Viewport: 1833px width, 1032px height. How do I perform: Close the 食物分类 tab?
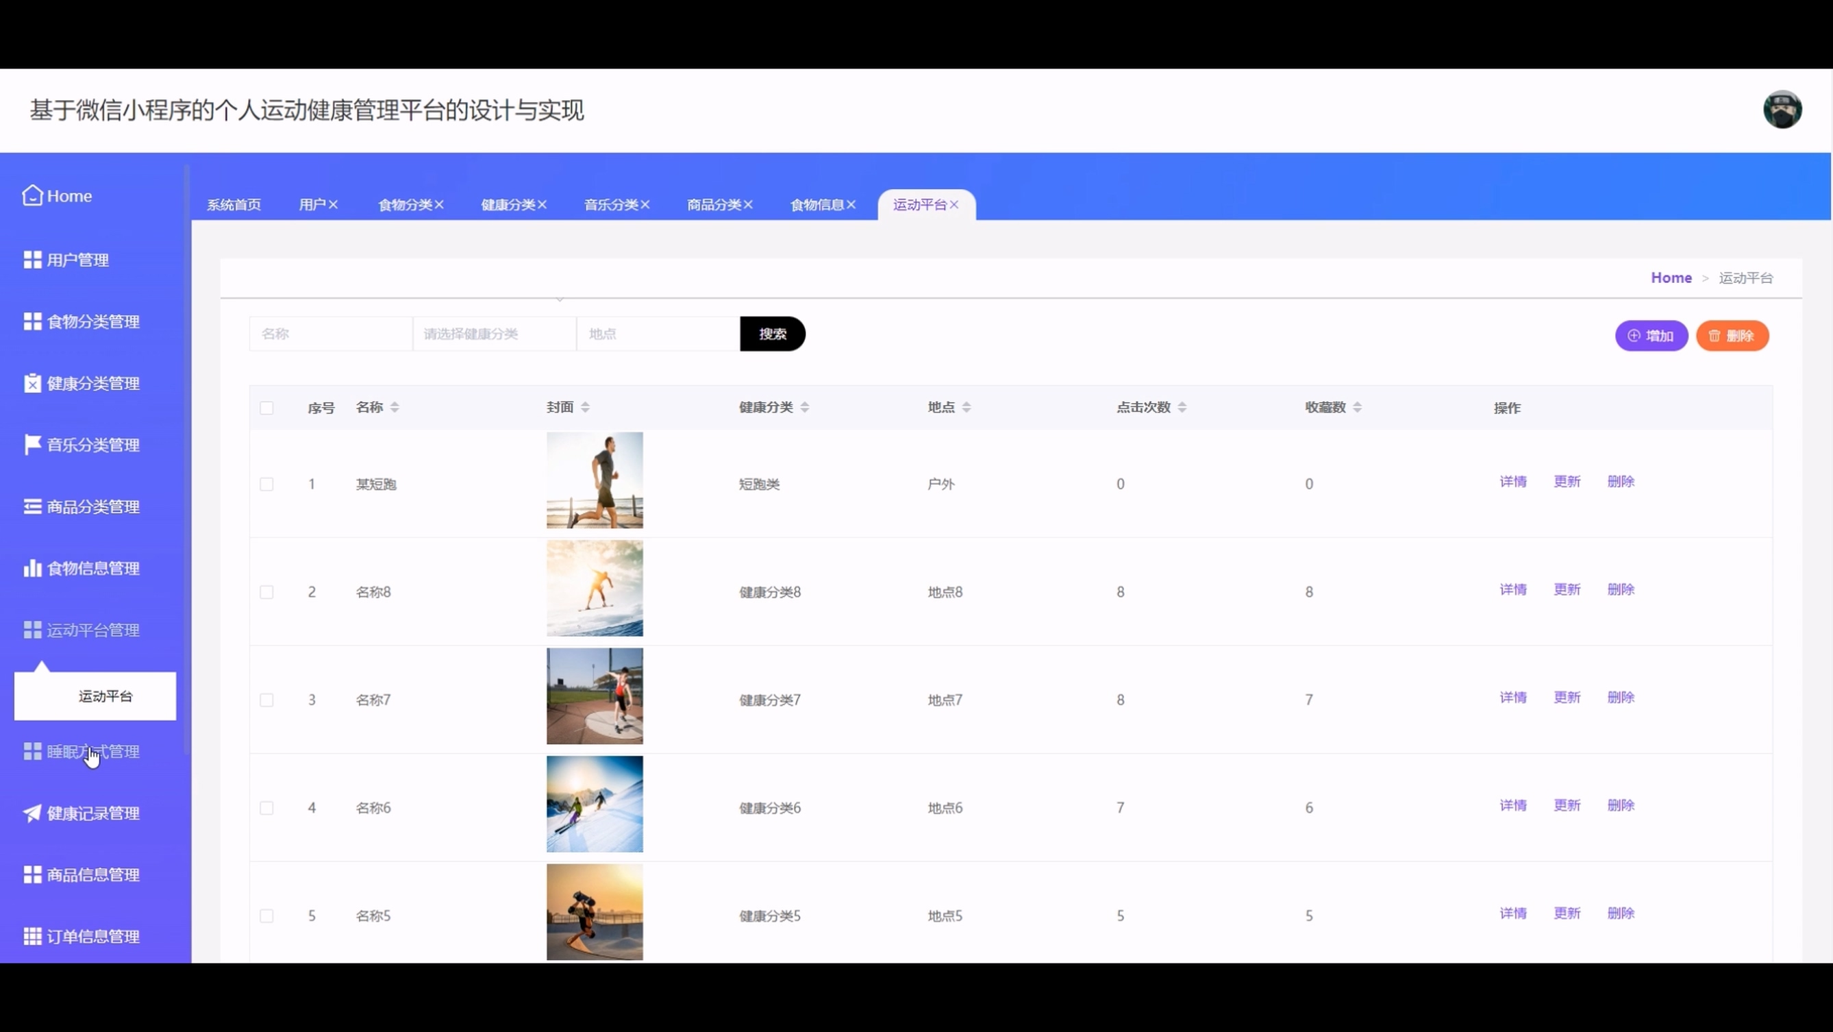pos(439,204)
